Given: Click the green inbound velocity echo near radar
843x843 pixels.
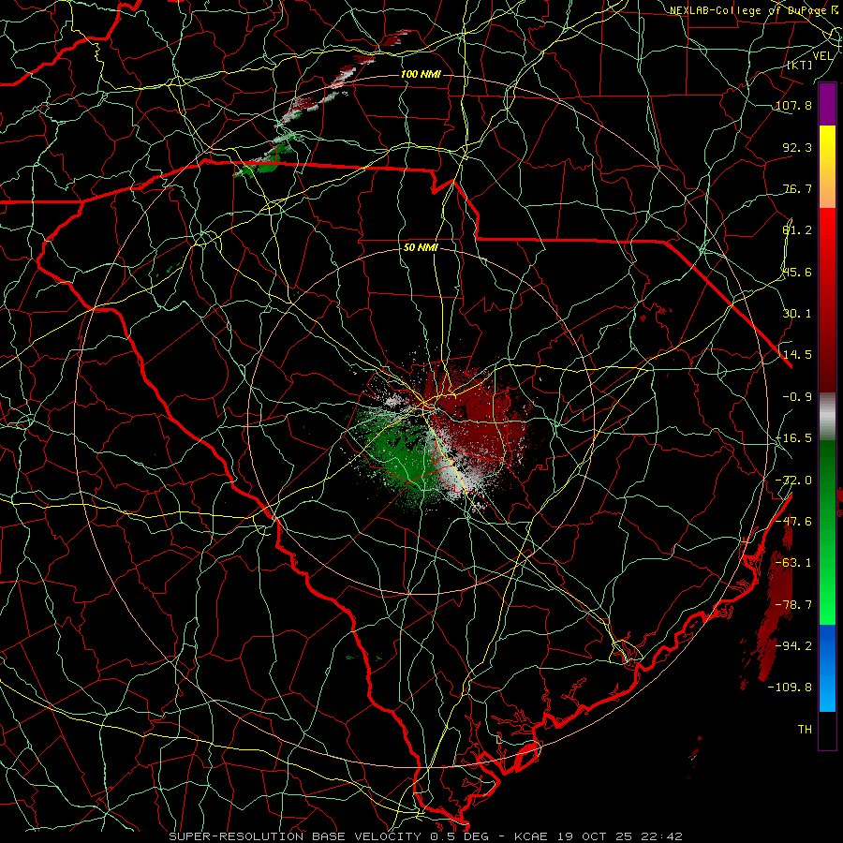Looking at the screenshot, I should 402,454.
